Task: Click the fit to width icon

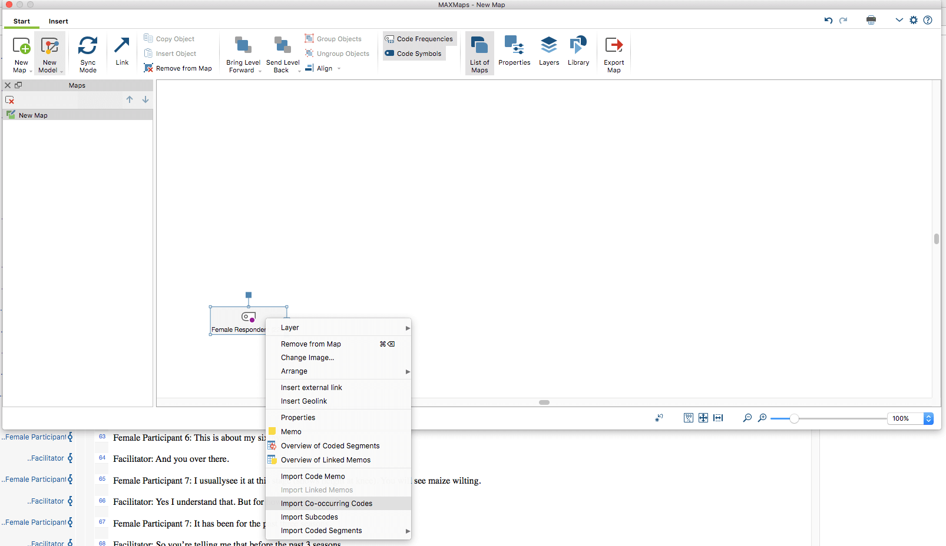Action: [718, 418]
